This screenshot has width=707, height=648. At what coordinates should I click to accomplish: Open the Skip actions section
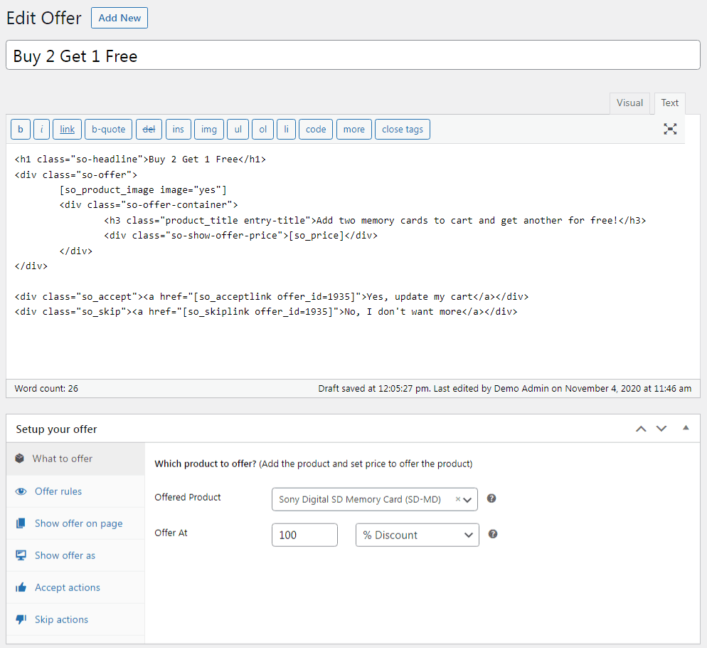75,620
